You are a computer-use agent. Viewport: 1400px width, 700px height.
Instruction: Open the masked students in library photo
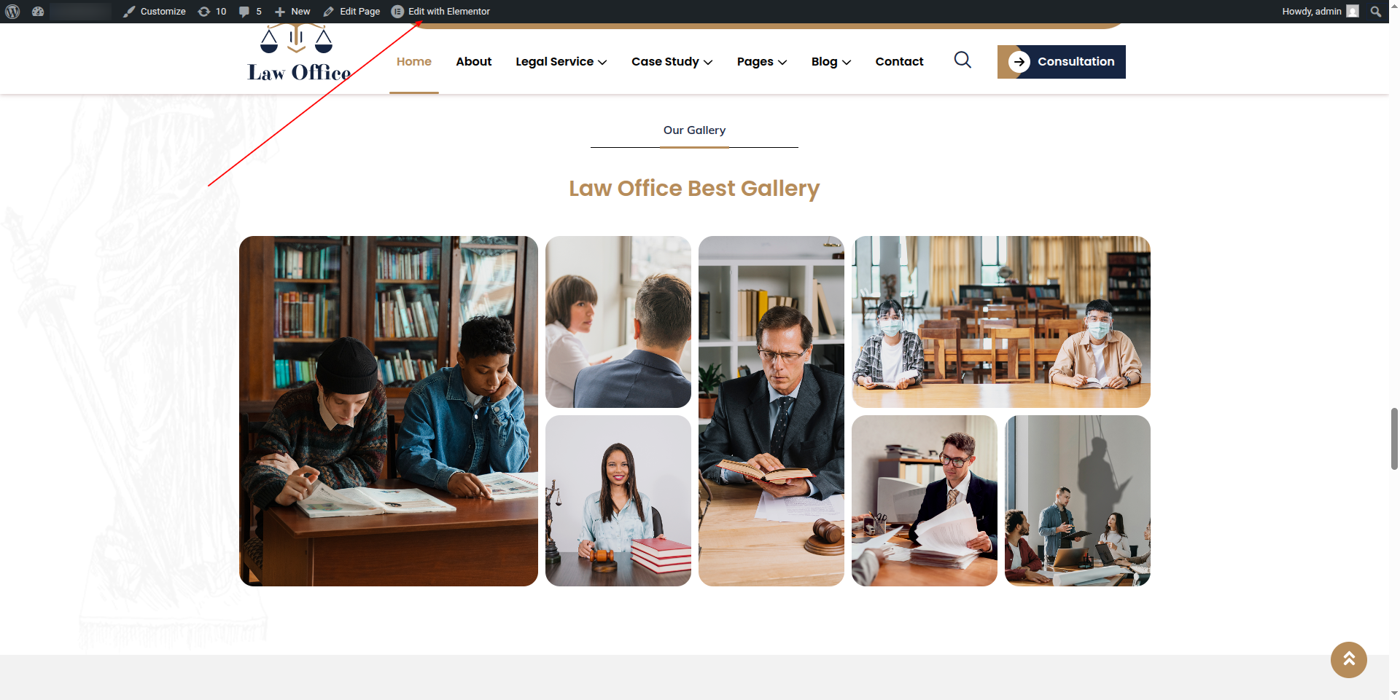point(1001,322)
